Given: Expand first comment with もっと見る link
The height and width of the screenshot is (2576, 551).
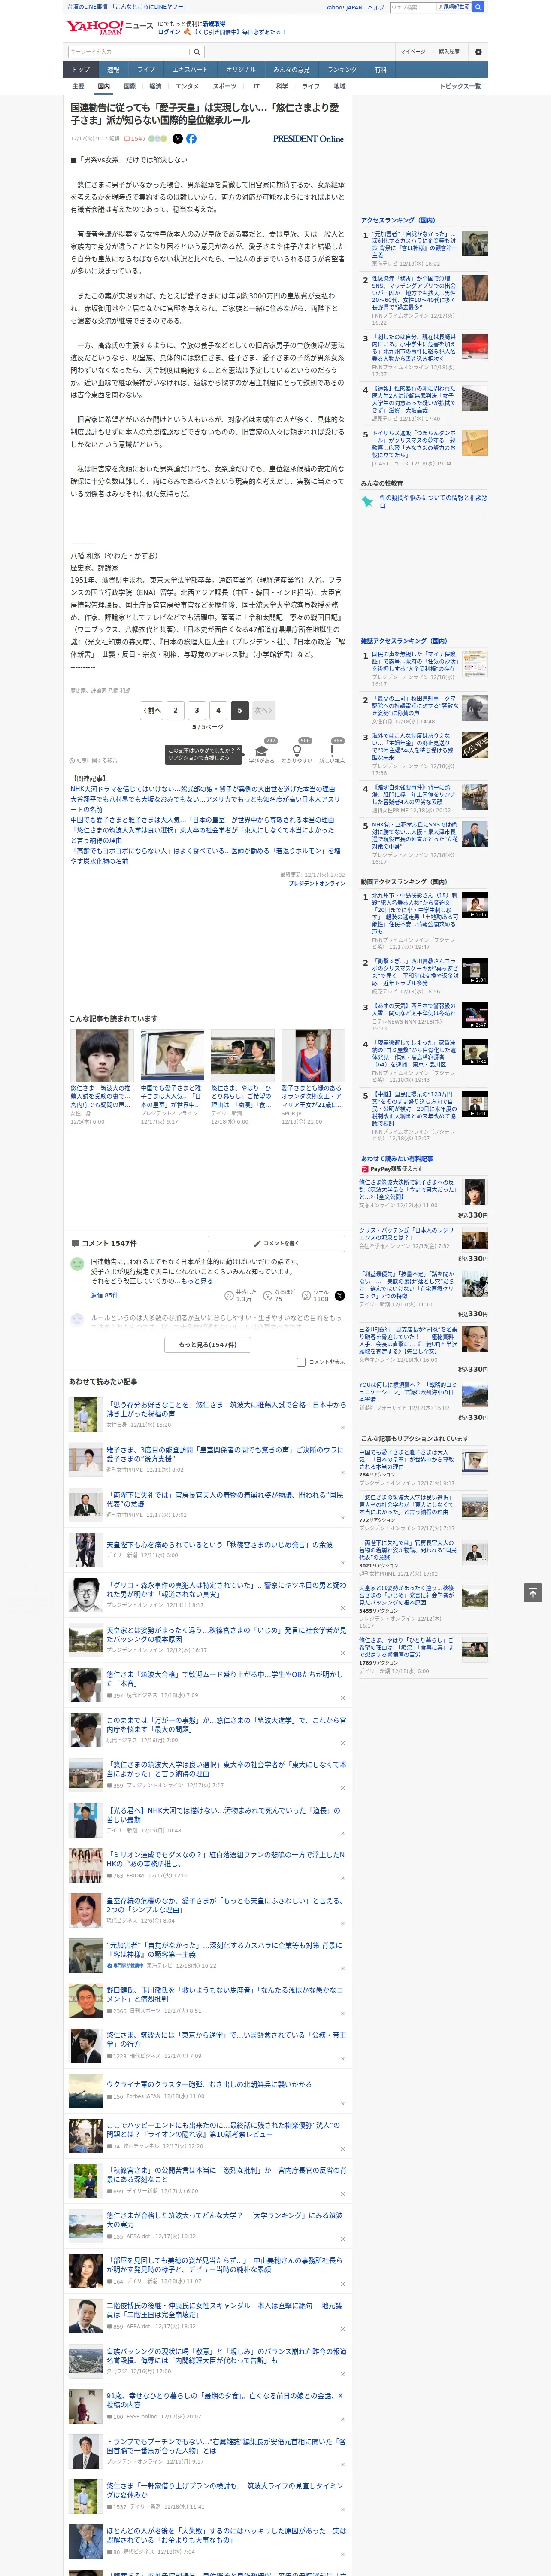Looking at the screenshot, I should point(196,1281).
